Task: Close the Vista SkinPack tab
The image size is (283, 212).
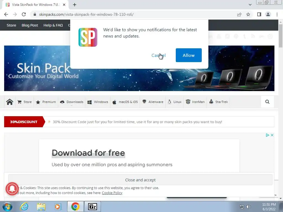Action: [64, 5]
